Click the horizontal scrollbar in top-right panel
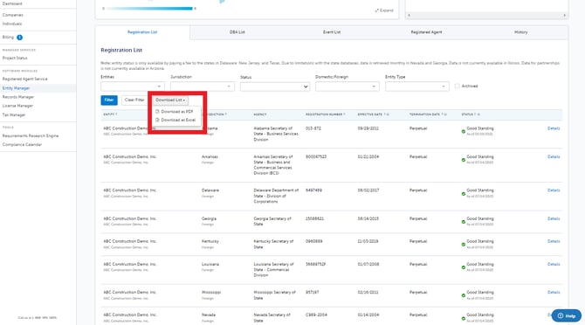This screenshot has height=325, width=585. (x=486, y=16)
